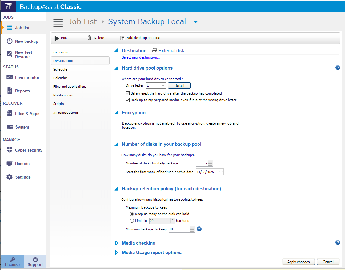The image size is (345, 270).
Task: Switch to the Schedule tab
Action: point(60,69)
